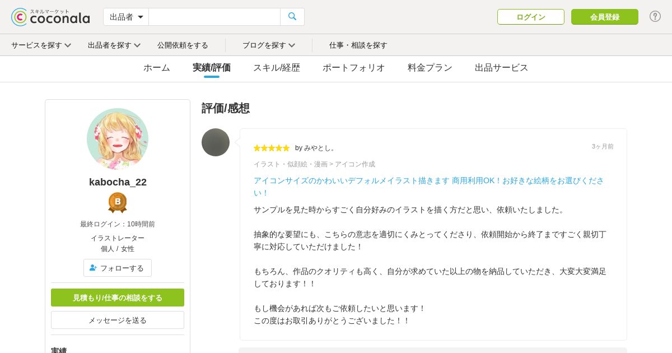Click the username kabocha_22

click(118, 182)
